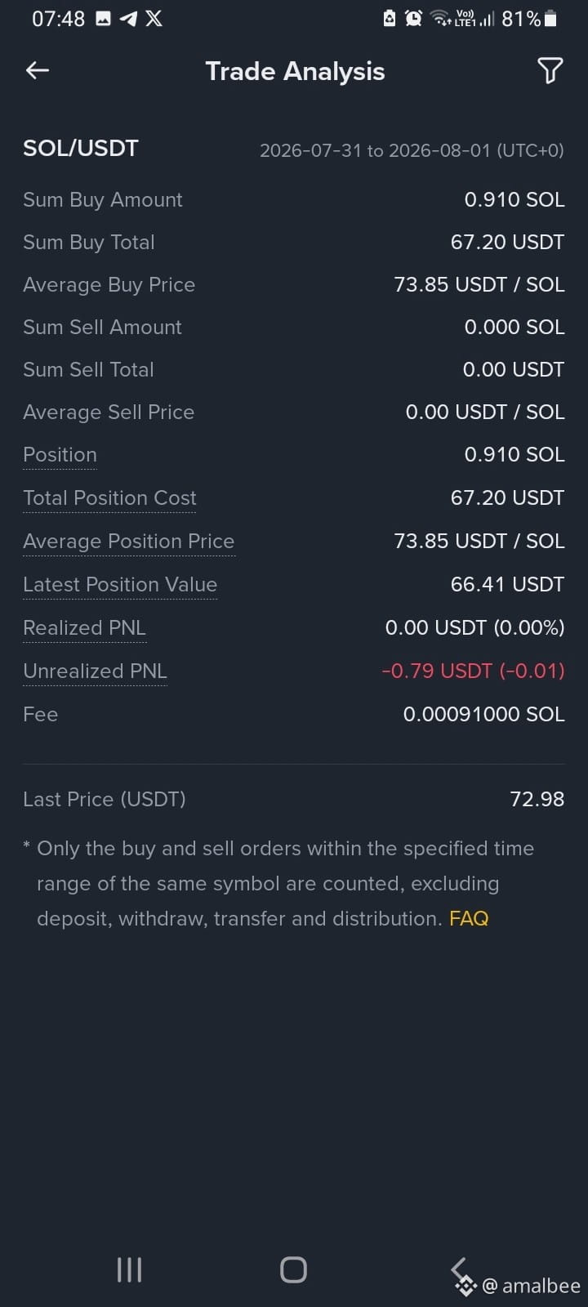Tap the Android recent apps icon
The width and height of the screenshot is (588, 1307).
click(x=129, y=1269)
